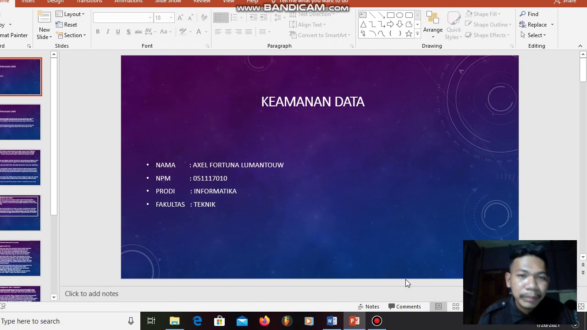Open the font size dropdown
Screen dimensions: 587x330
coord(171,18)
